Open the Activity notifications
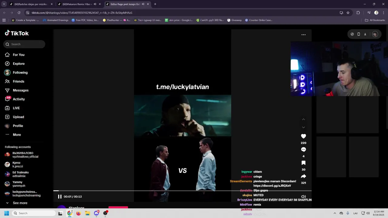Viewport: 388px width, 218px height. coord(15,99)
